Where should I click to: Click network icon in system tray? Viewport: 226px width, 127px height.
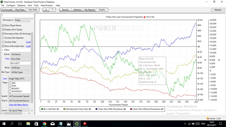189,124
